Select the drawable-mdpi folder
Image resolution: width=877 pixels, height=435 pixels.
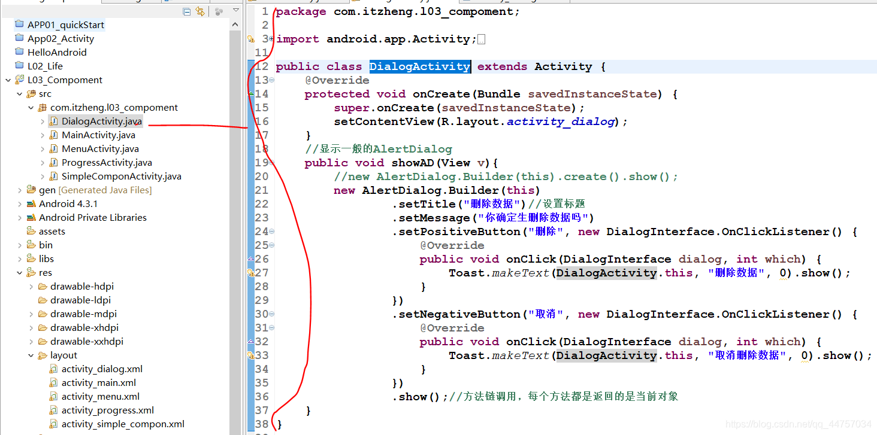tap(83, 314)
